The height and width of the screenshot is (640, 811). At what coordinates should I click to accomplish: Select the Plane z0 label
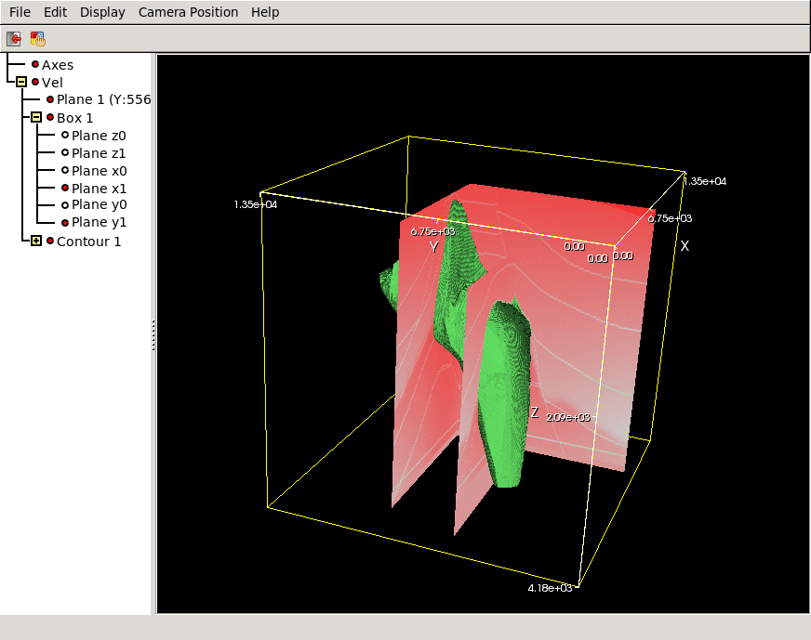[x=99, y=136]
